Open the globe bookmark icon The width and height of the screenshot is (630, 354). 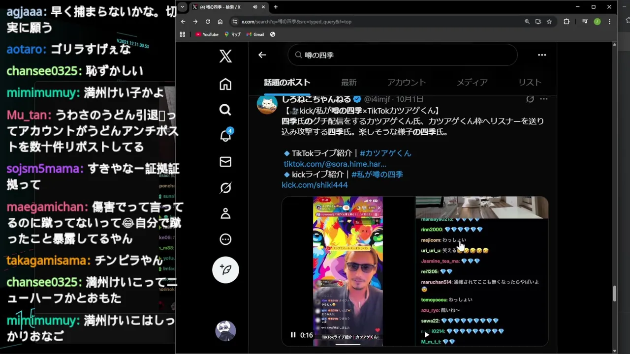coord(273,34)
